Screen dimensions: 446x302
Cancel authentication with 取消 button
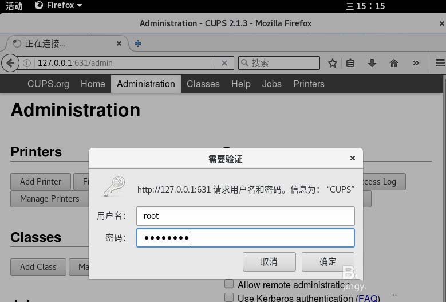click(x=269, y=262)
